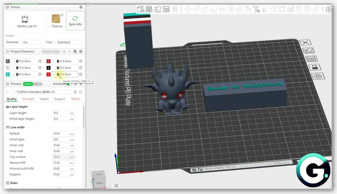Switch Process scope to Global

[x=28, y=84]
